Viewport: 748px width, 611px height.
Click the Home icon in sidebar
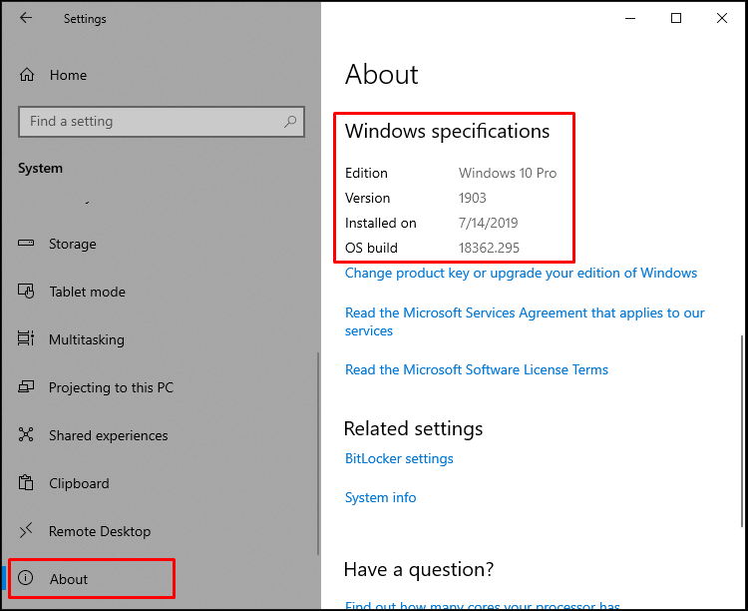pos(28,75)
